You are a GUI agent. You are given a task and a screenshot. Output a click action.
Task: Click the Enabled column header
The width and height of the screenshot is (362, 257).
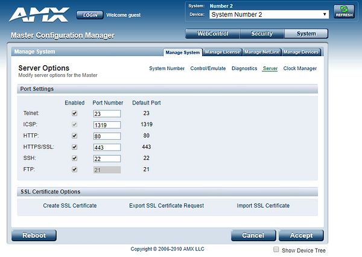(x=74, y=103)
